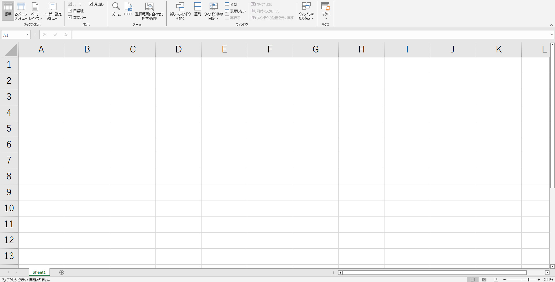Click status bar Normal view grid icon
555x282 pixels.
(472, 280)
